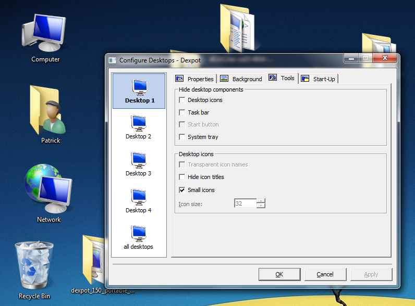Click the Apply button
The image size is (415, 306).
(x=371, y=274)
